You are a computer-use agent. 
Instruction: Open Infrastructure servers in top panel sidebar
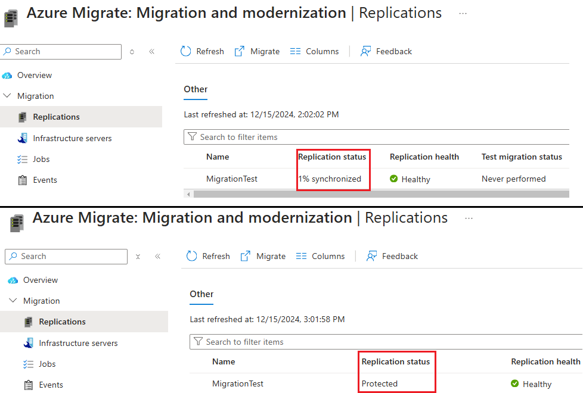[x=72, y=138]
